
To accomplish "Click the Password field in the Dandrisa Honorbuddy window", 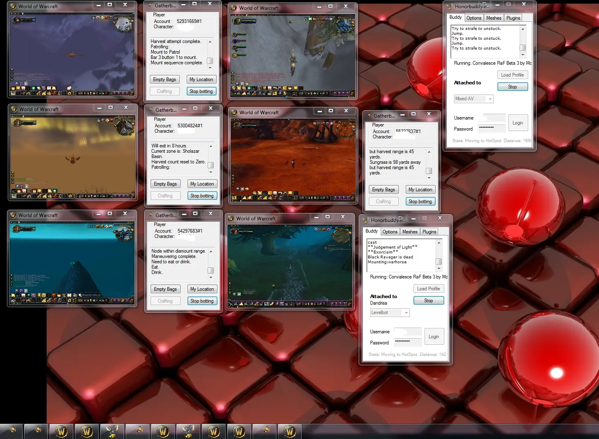I will [x=408, y=342].
